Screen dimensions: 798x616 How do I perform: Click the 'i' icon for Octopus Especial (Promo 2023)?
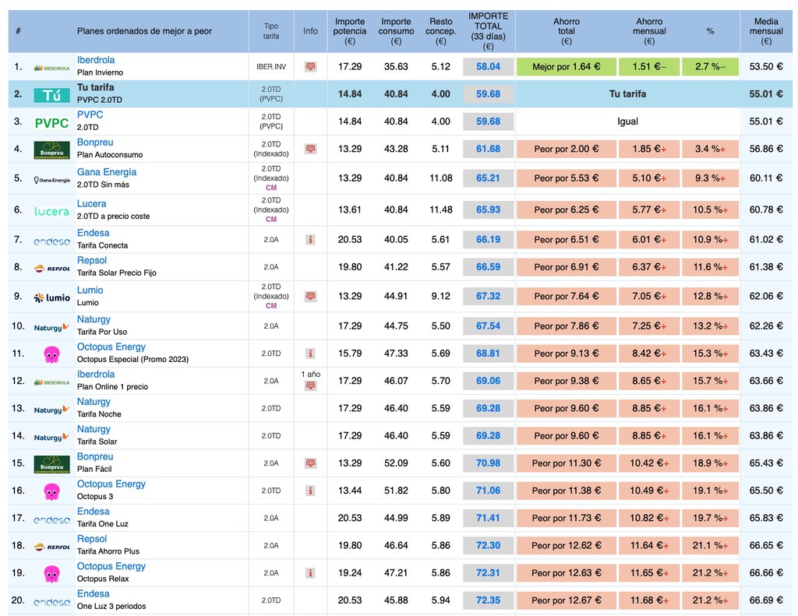pos(310,354)
